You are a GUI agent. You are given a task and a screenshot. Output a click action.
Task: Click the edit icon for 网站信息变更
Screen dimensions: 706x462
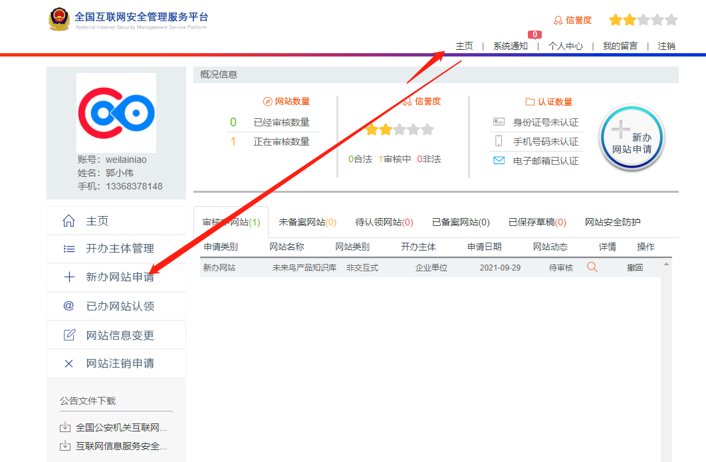[68, 335]
